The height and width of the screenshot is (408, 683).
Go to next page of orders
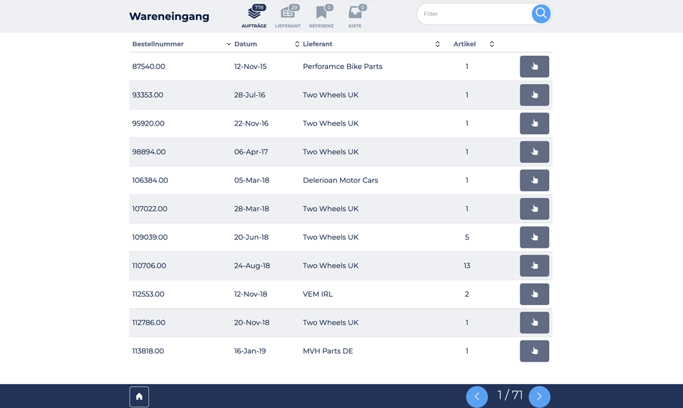(540, 396)
